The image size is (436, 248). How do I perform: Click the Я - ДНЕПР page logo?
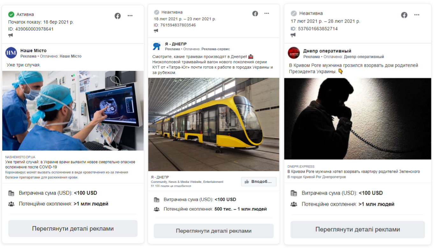156,46
